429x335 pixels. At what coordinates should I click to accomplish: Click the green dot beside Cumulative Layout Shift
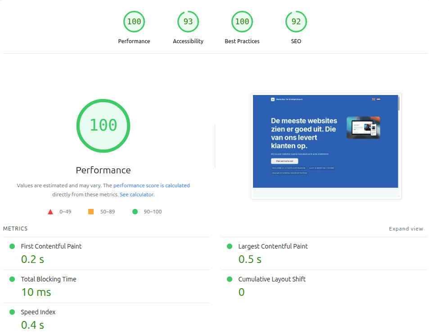(x=230, y=279)
